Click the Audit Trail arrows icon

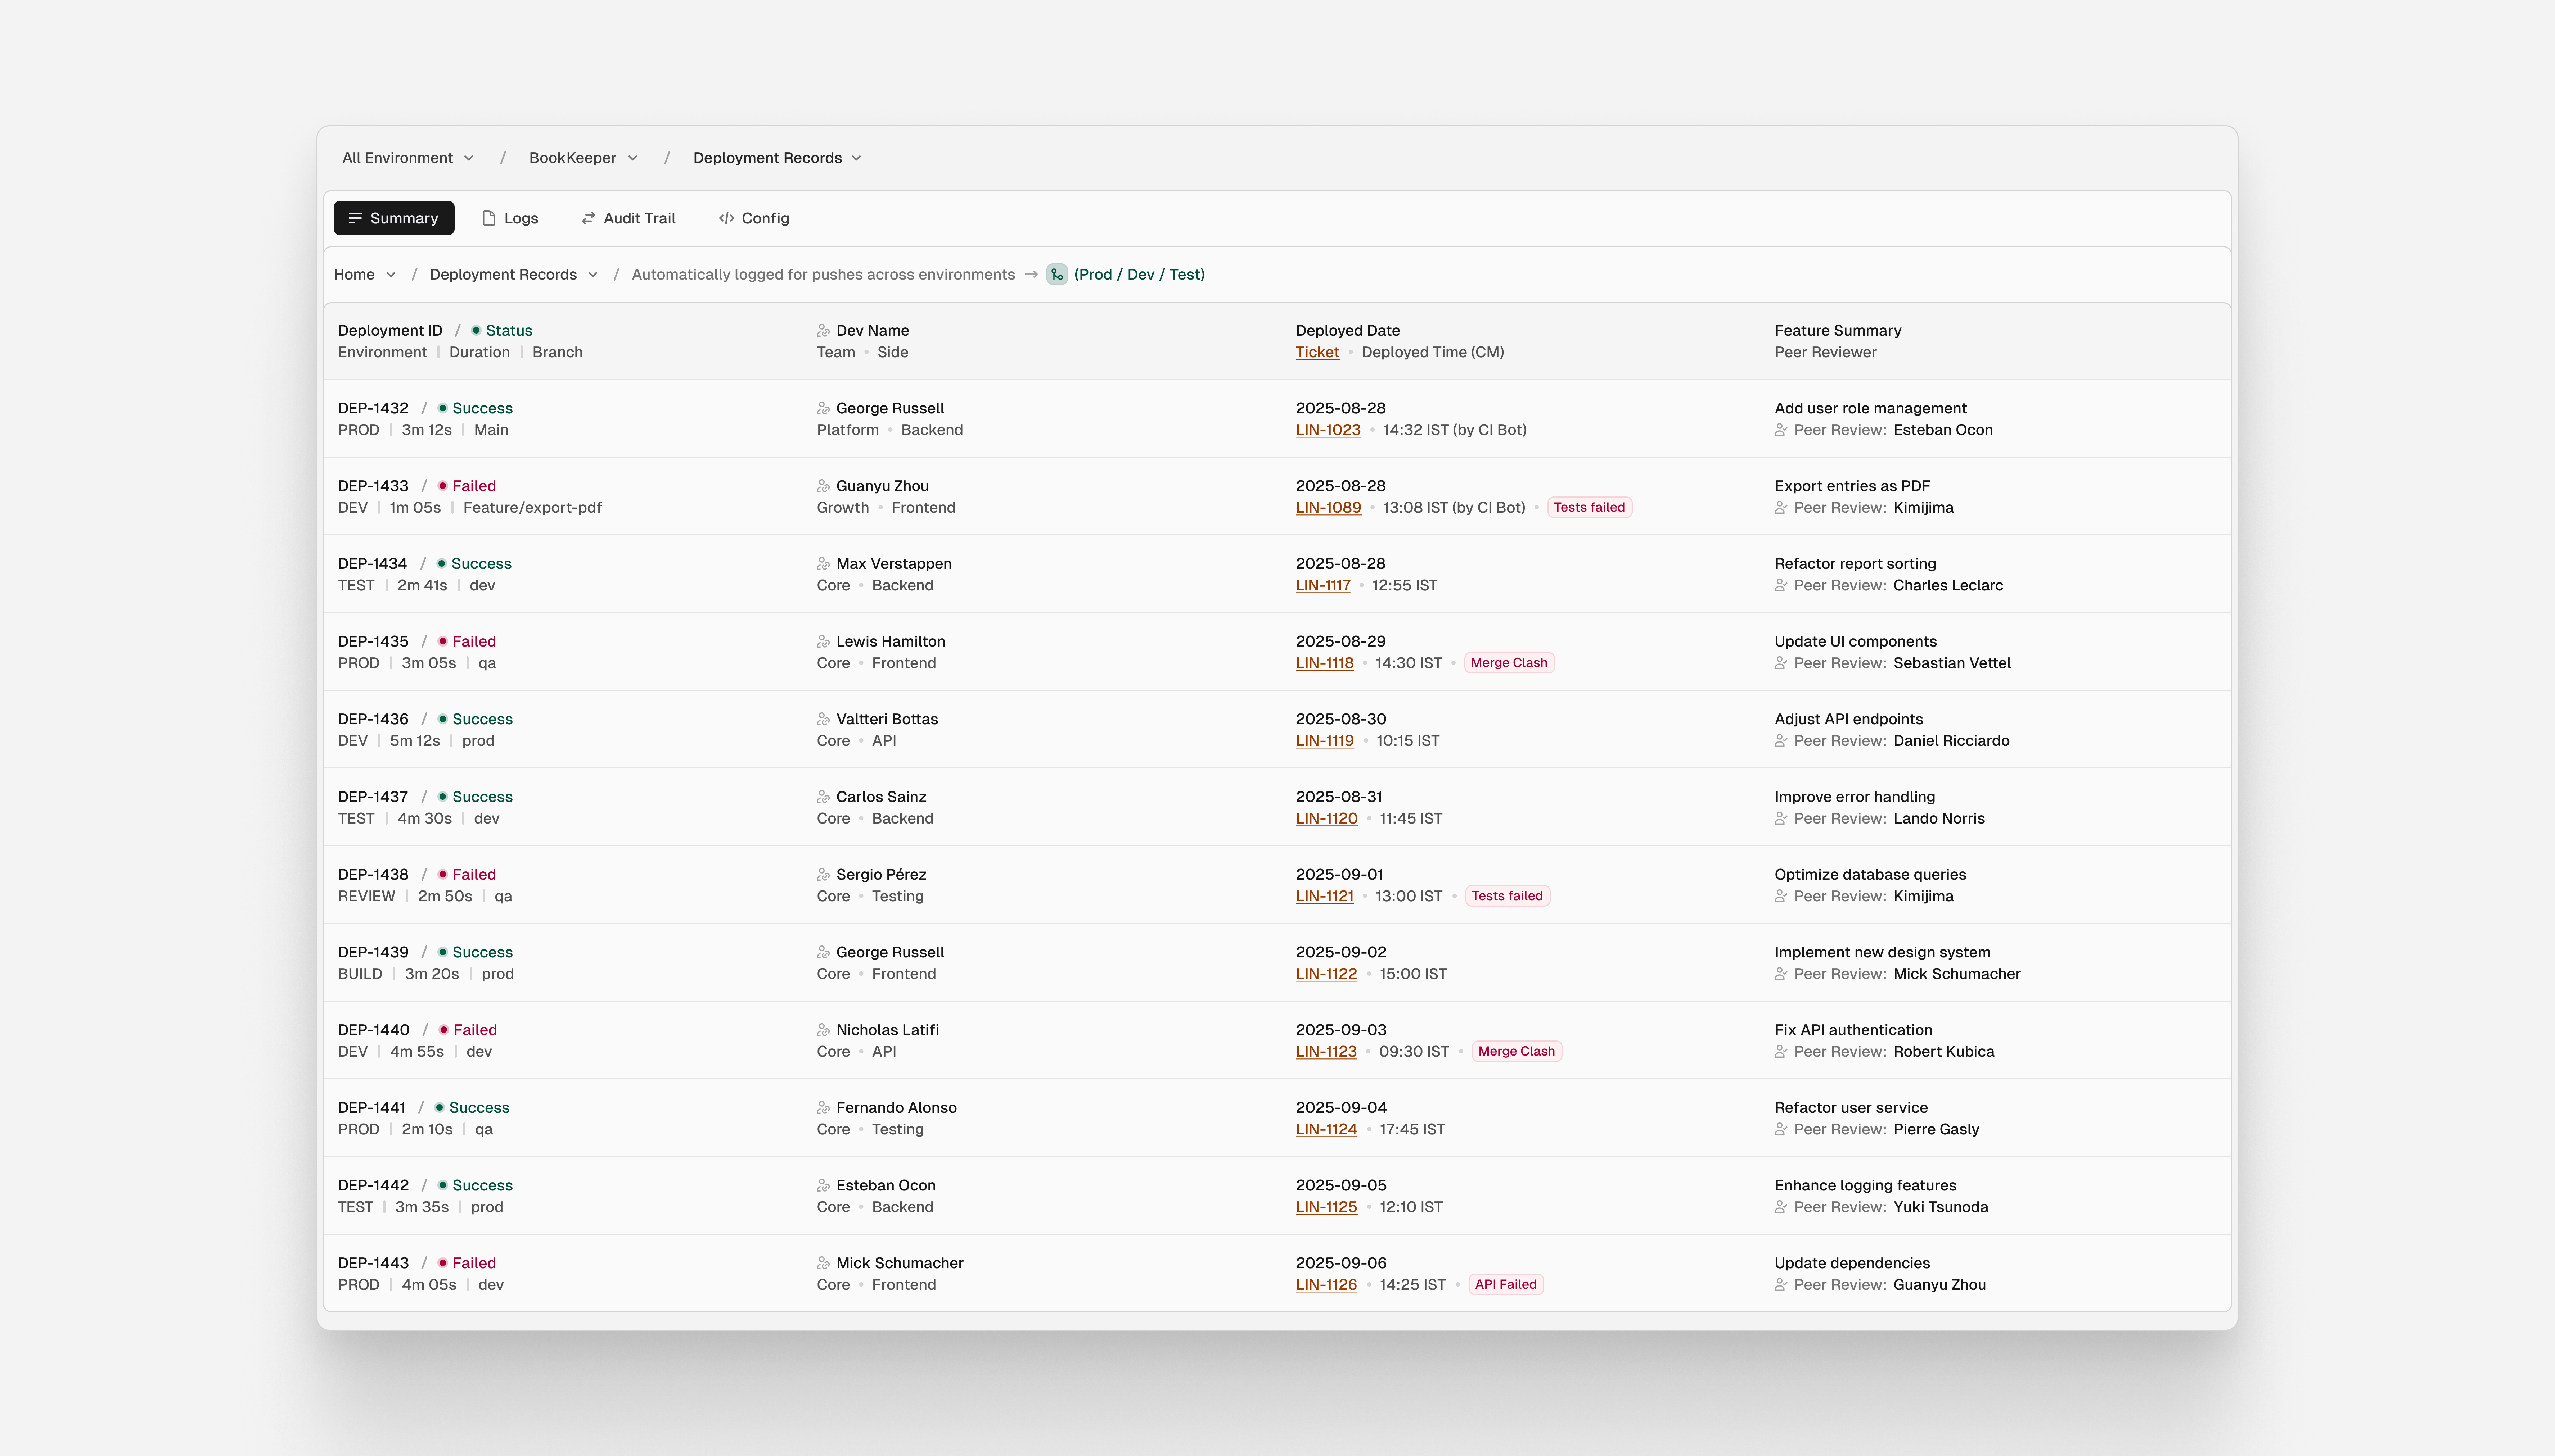point(588,218)
